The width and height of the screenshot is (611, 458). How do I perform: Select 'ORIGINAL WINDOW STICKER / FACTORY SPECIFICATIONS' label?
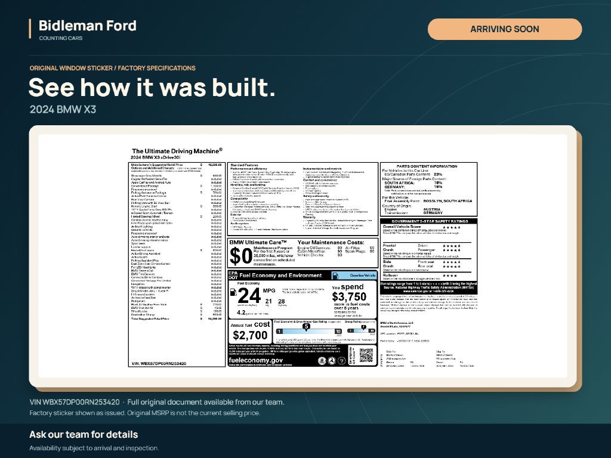point(113,68)
